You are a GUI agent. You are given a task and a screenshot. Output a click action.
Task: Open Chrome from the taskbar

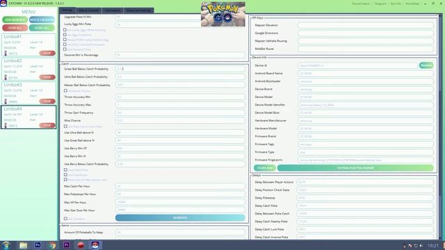click(x=52, y=245)
